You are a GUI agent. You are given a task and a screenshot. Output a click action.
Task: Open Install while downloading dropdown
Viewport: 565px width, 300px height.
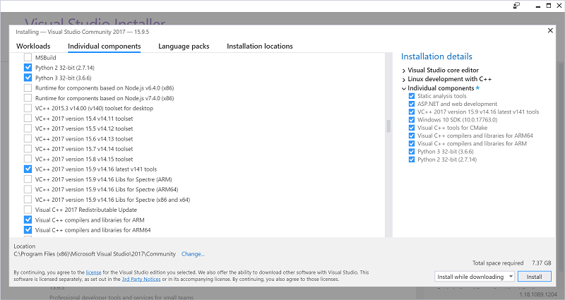475,277
